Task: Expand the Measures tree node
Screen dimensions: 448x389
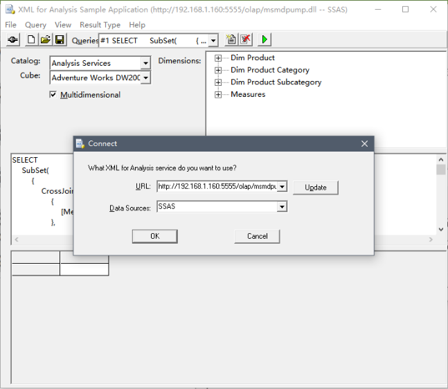Action: pyautogui.click(x=218, y=95)
